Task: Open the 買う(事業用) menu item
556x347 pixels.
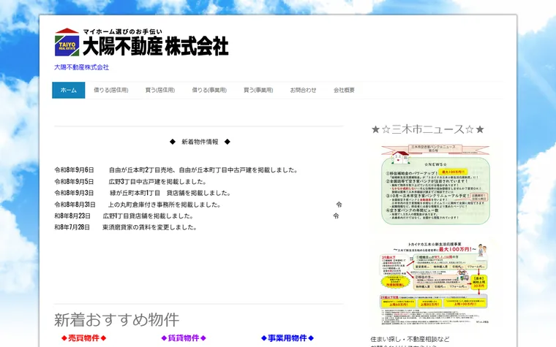Action: 258,91
